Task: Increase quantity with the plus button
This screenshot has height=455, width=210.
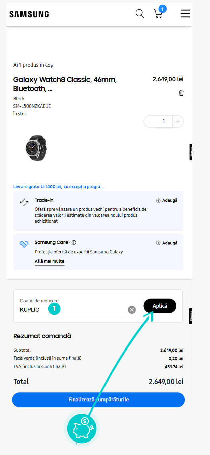Action: (x=178, y=121)
